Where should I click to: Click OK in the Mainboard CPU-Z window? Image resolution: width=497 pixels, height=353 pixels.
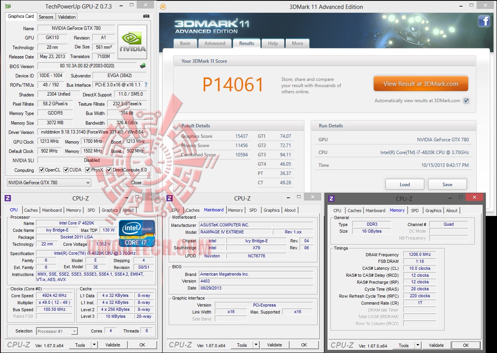point(304,345)
